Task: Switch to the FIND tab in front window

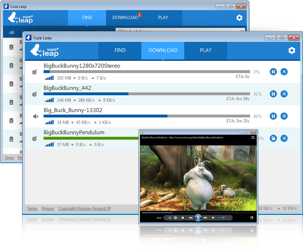Action: pos(120,50)
